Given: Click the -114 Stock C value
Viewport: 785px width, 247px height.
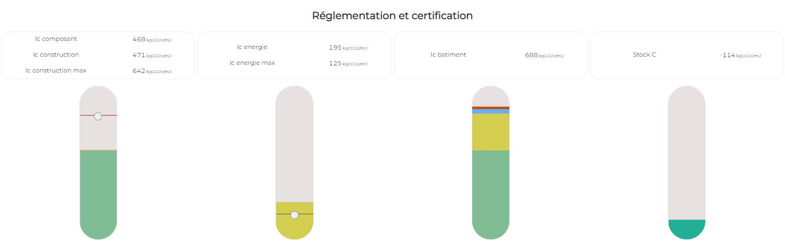Looking at the screenshot, I should [728, 55].
